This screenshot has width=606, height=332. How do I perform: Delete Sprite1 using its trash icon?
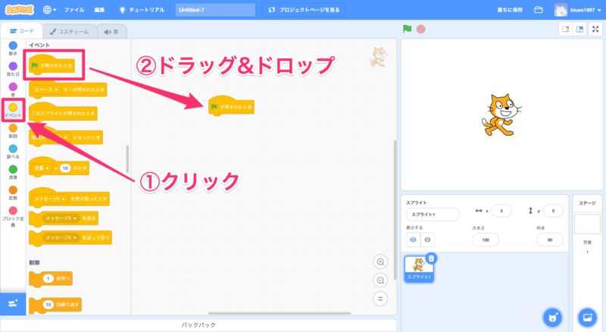[431, 258]
